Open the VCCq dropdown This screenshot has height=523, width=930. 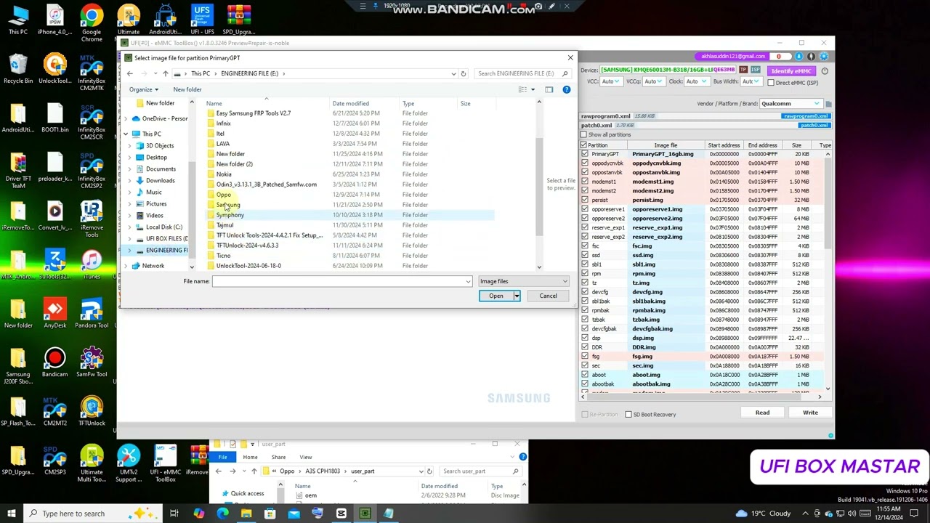pos(653,81)
